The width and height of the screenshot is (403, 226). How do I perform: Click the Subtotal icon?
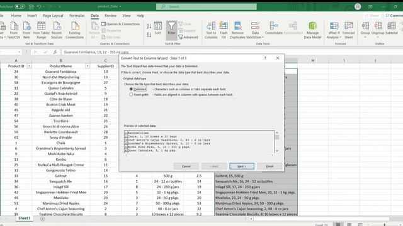[392, 28]
